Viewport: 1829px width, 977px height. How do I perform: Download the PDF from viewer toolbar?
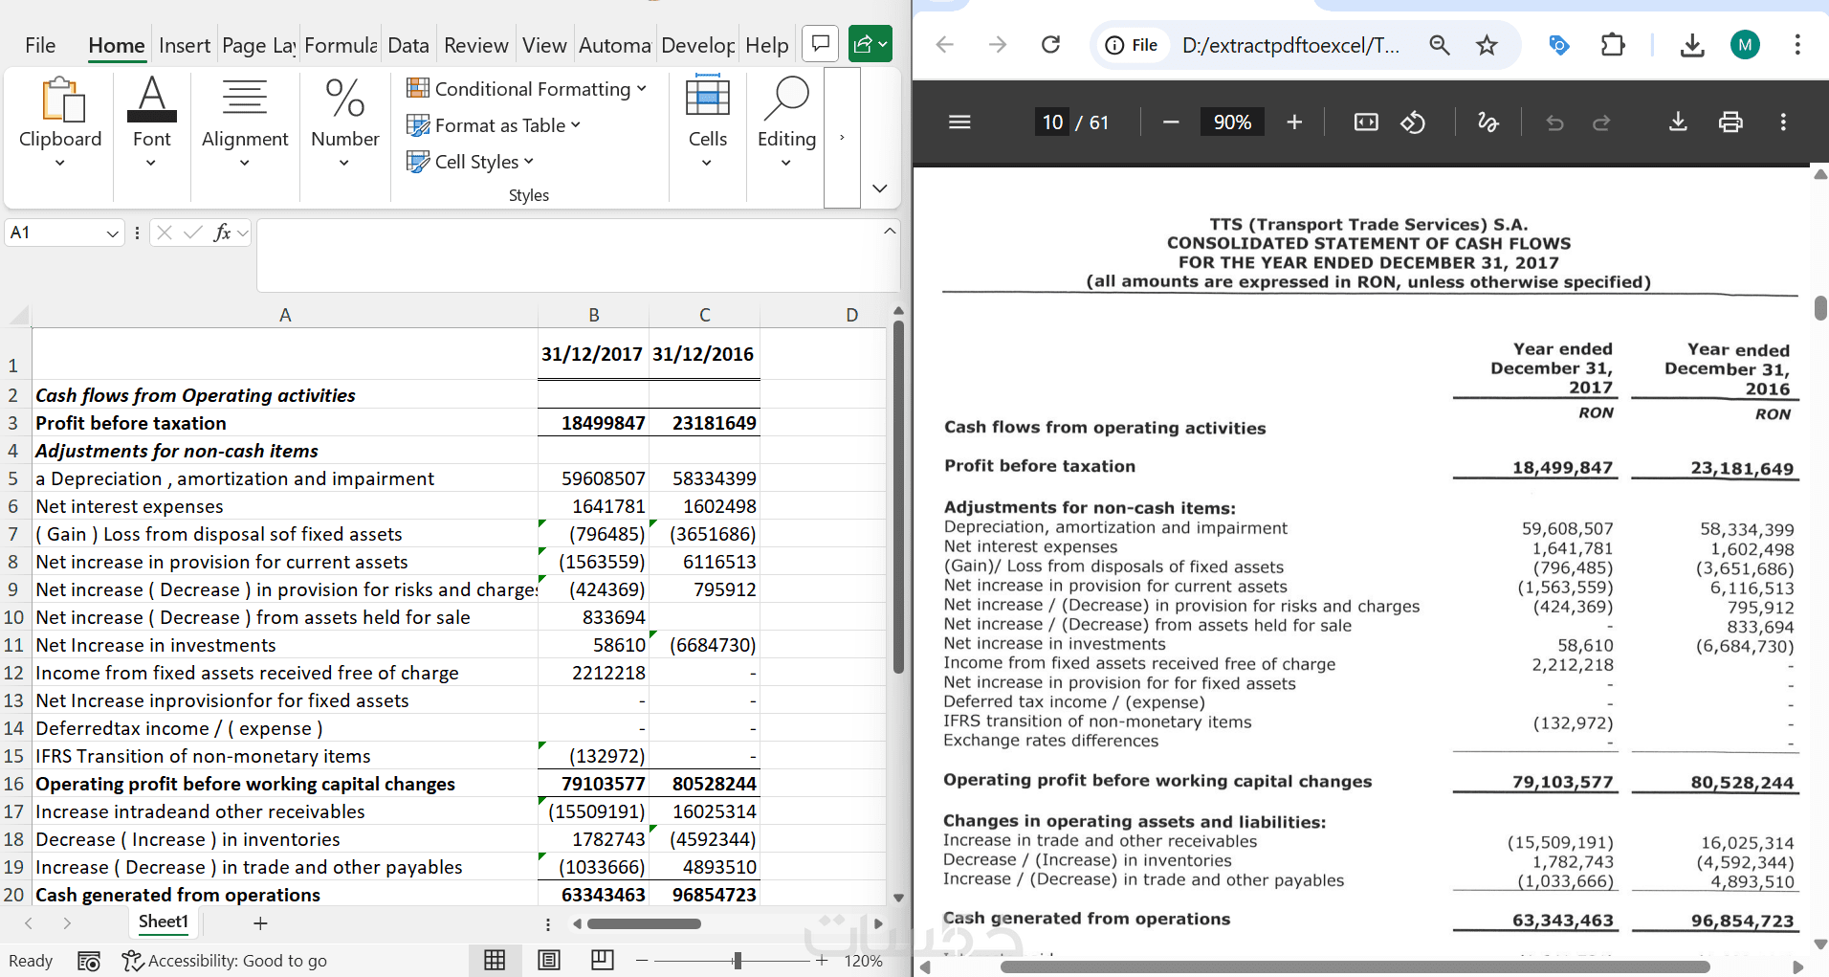[1678, 122]
